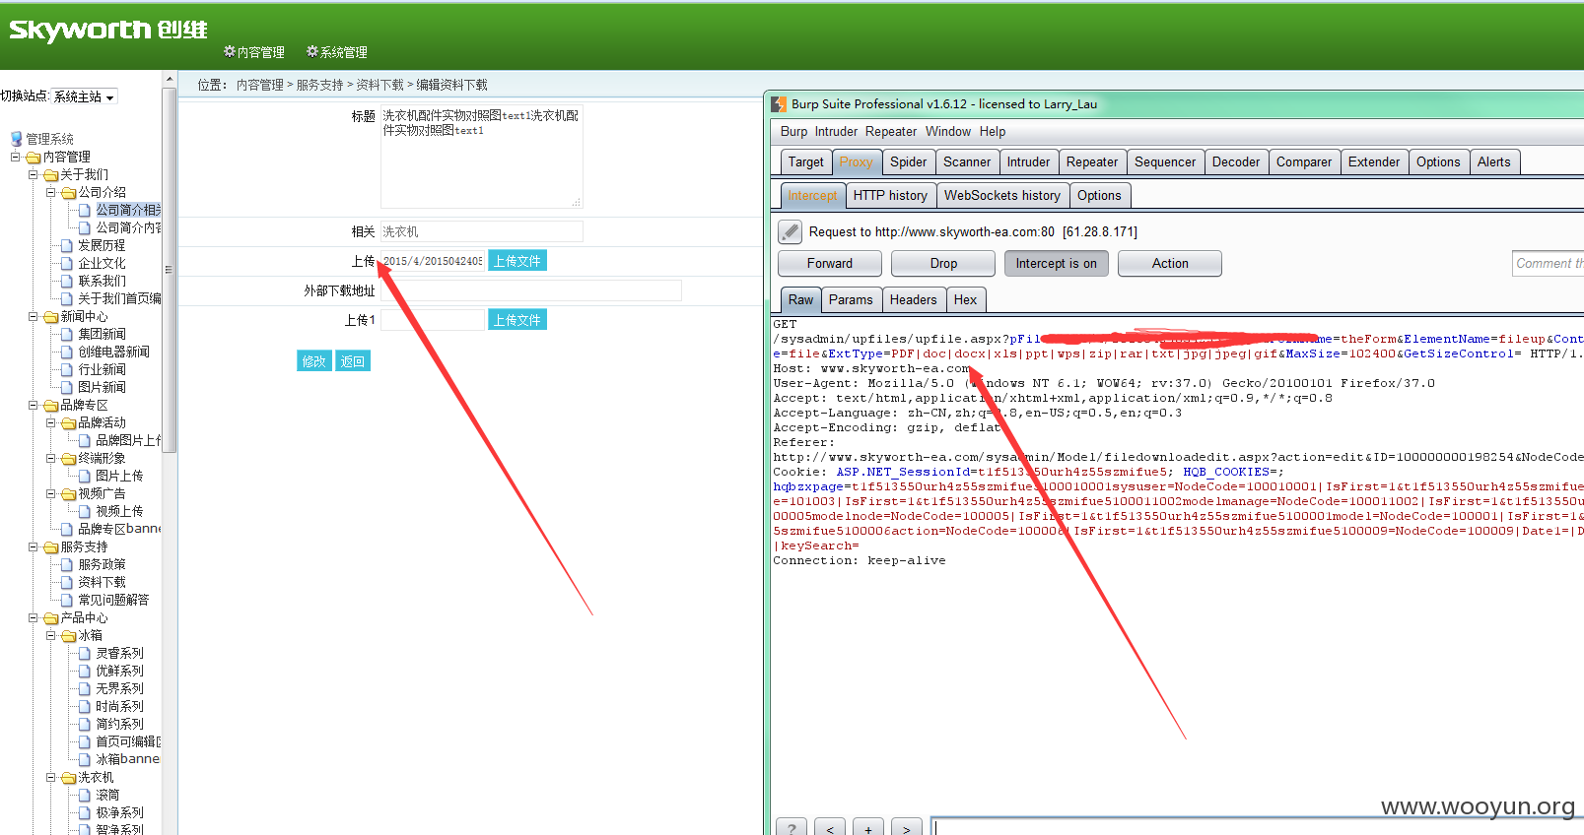Click the page icon beside 灵睿系列
The height and width of the screenshot is (835, 1584).
tap(85, 653)
